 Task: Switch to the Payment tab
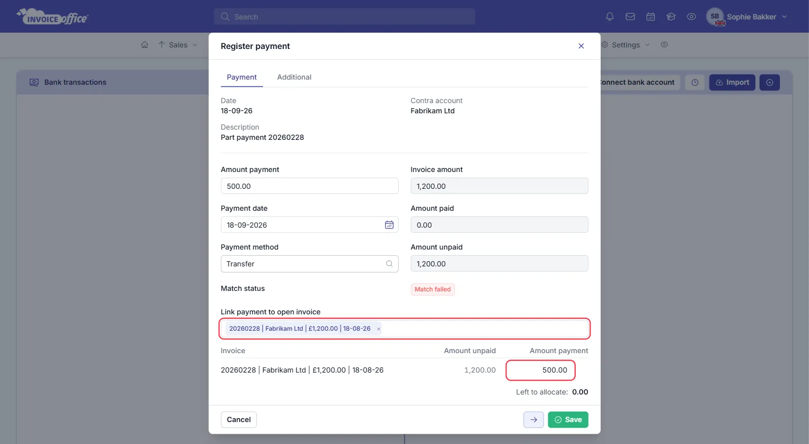pyautogui.click(x=242, y=77)
